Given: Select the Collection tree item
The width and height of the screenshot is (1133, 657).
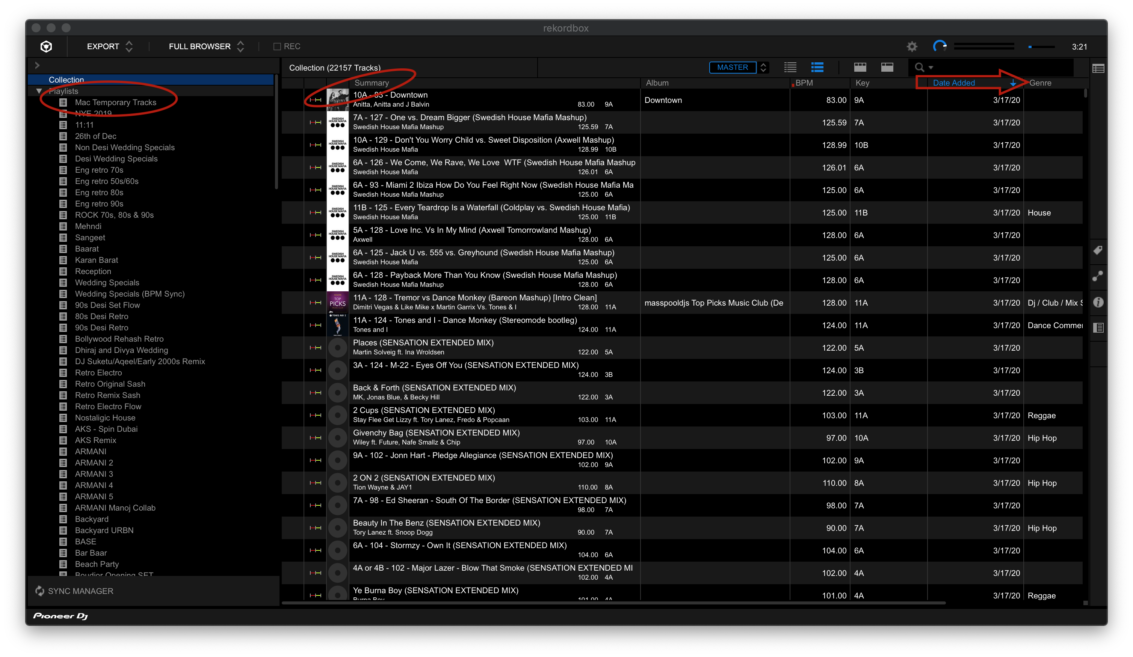Looking at the screenshot, I should (66, 80).
